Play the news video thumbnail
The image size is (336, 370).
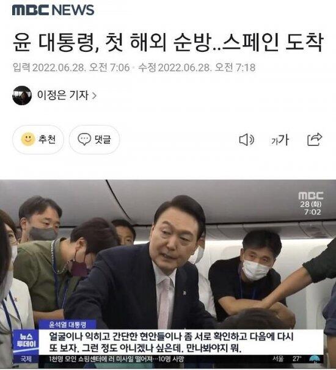(168, 274)
